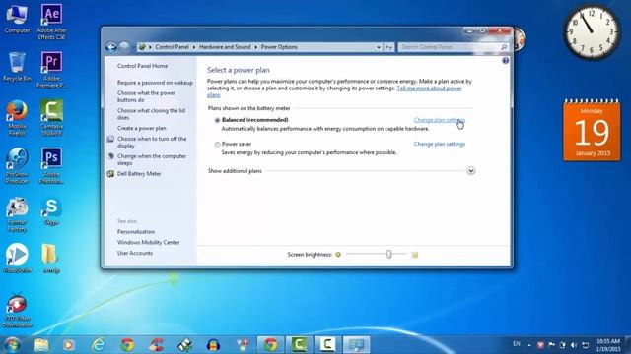631x354 pixels.
Task: Click Power Options window button in taskbar
Action: click(x=356, y=345)
